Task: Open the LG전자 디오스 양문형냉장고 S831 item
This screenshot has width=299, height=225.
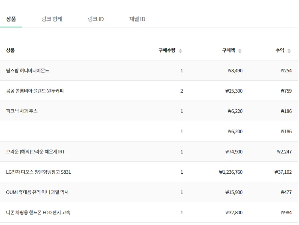Action: pyautogui.click(x=38, y=172)
